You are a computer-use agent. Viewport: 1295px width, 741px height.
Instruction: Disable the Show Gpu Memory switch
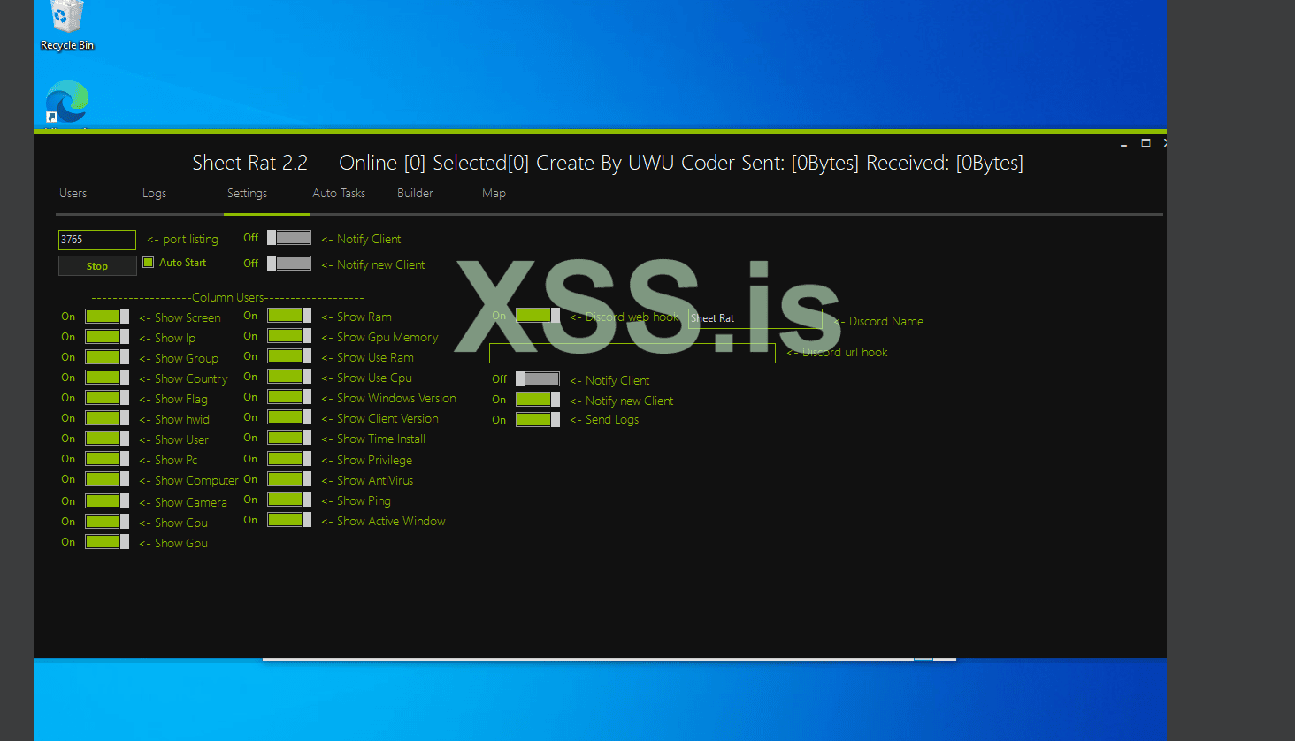pyautogui.click(x=289, y=336)
